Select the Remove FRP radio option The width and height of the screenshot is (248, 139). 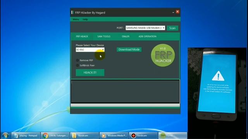(x=77, y=60)
